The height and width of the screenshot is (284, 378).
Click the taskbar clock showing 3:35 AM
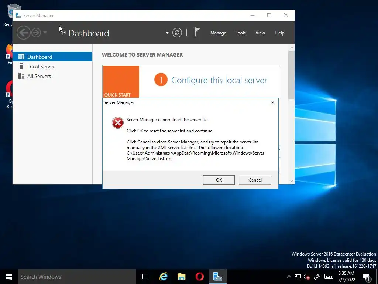coord(346,277)
